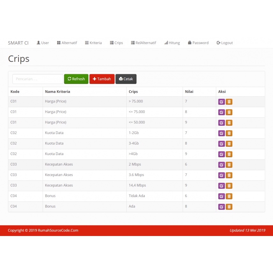Delete the > 75.000 Harga crips row

(229, 102)
